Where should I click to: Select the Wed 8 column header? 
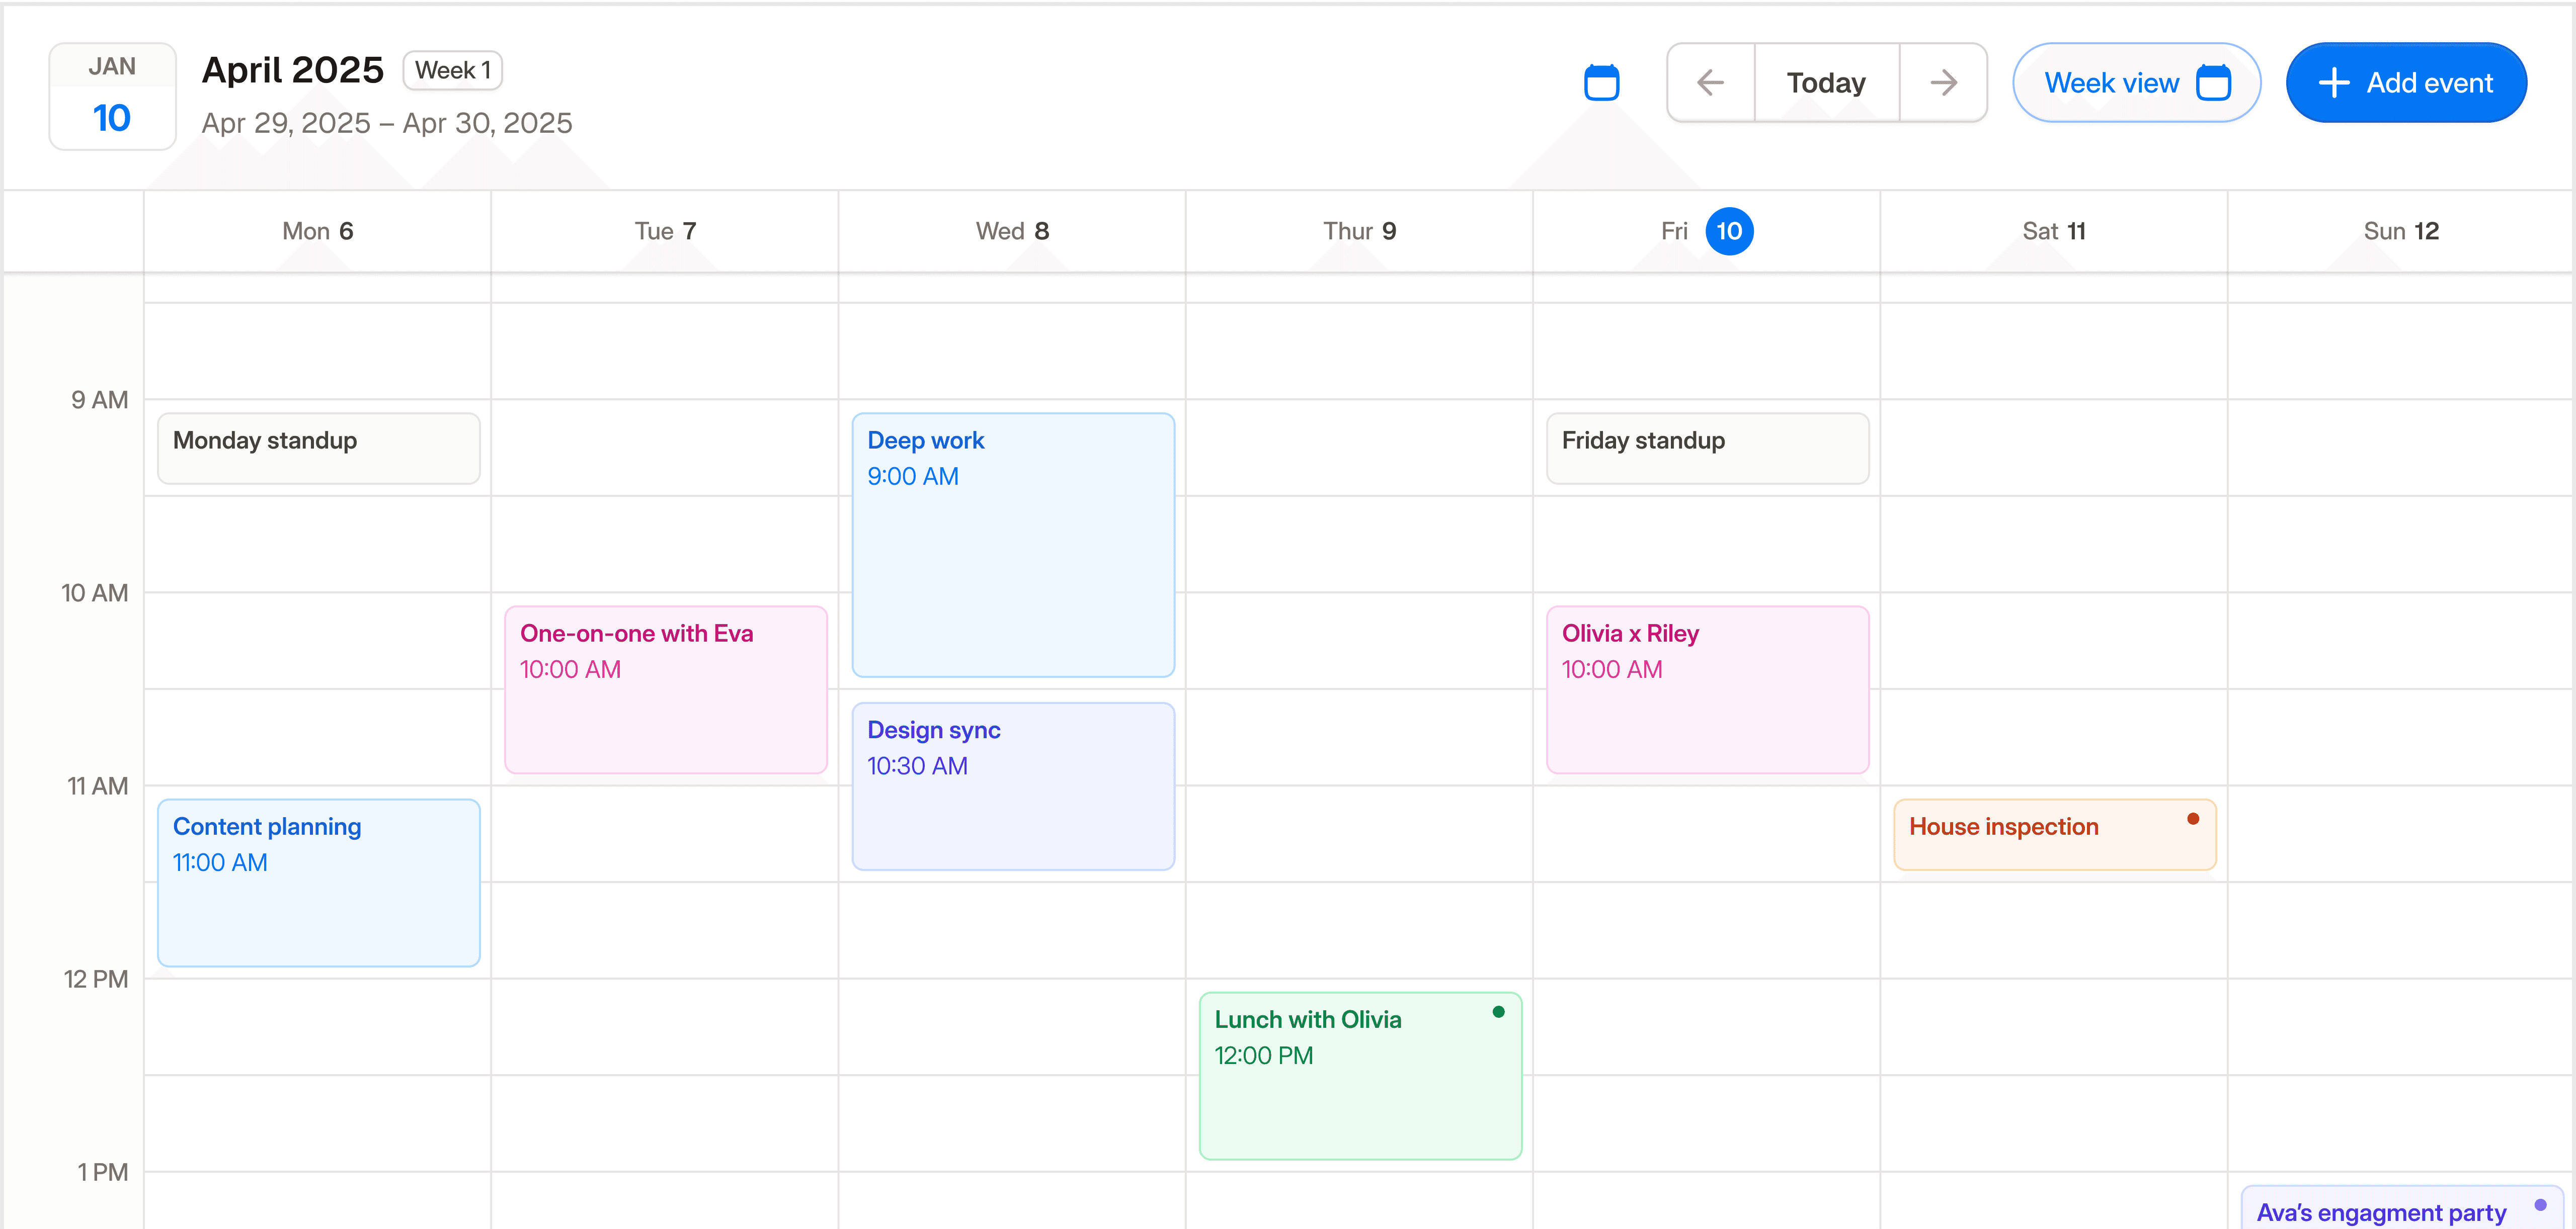(1012, 231)
